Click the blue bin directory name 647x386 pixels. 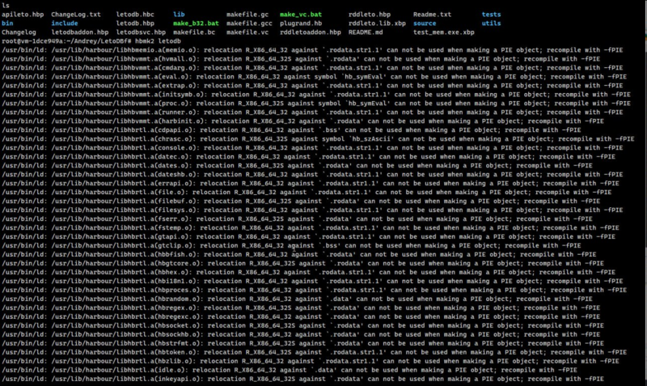(x=7, y=23)
